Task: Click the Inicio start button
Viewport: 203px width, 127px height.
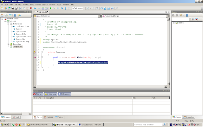Action: pos(4,125)
